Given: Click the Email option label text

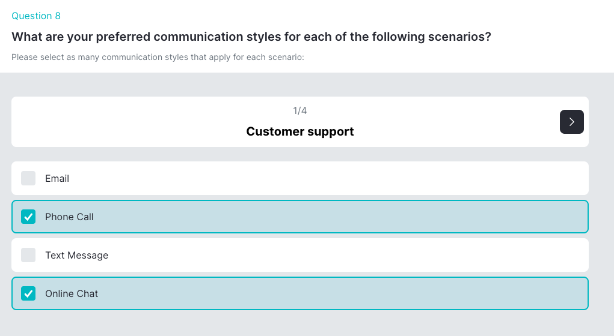Looking at the screenshot, I should 57,178.
